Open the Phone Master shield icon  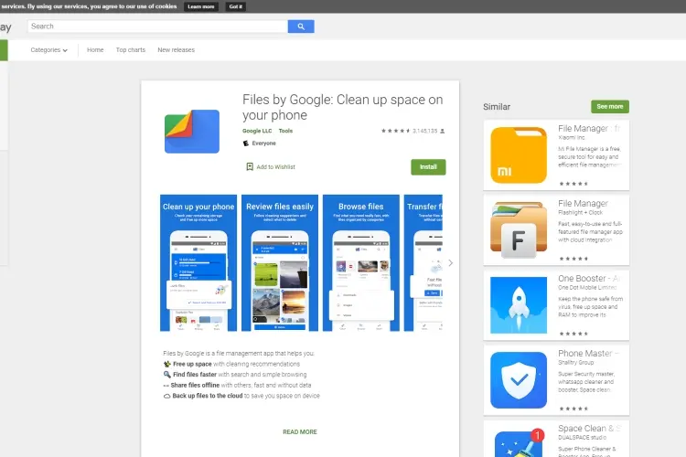click(x=519, y=380)
